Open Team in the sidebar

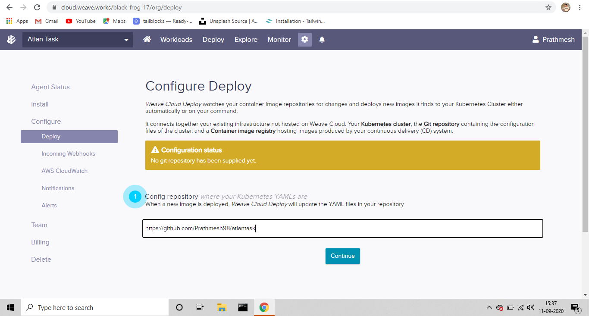click(x=39, y=225)
